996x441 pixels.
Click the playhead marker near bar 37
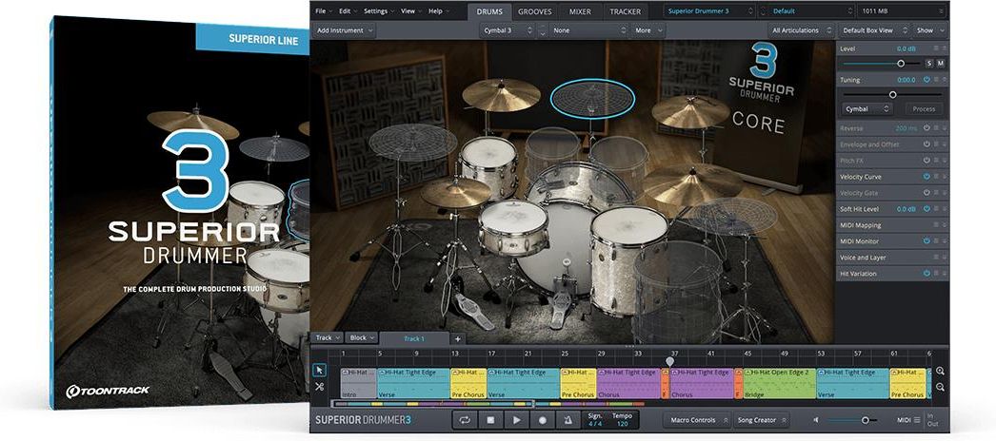pyautogui.click(x=669, y=360)
